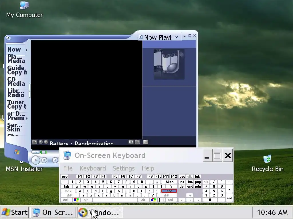Select previous visualization arrow in Media Player
Image resolution: width=293 pixels, height=219 pixels.
pyautogui.click(x=41, y=142)
